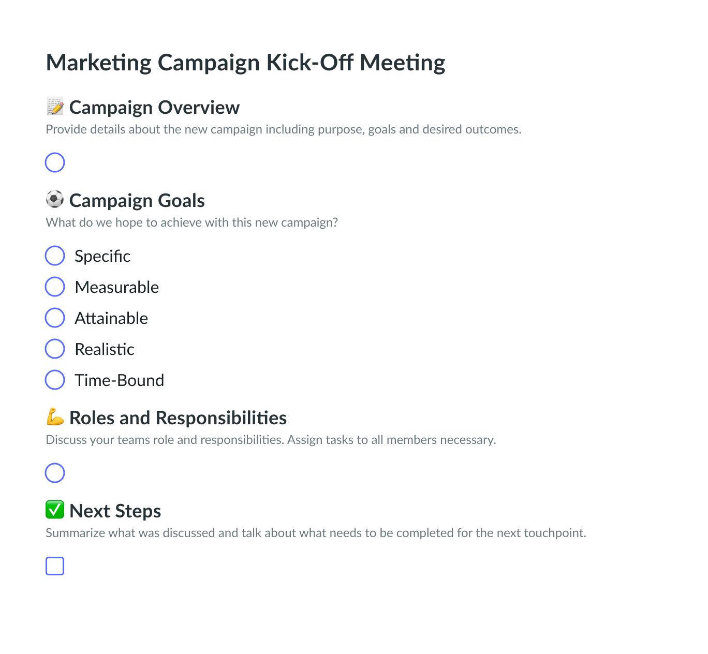Tick the Specific goal circle
Screen dimensions: 708x654
(55, 256)
